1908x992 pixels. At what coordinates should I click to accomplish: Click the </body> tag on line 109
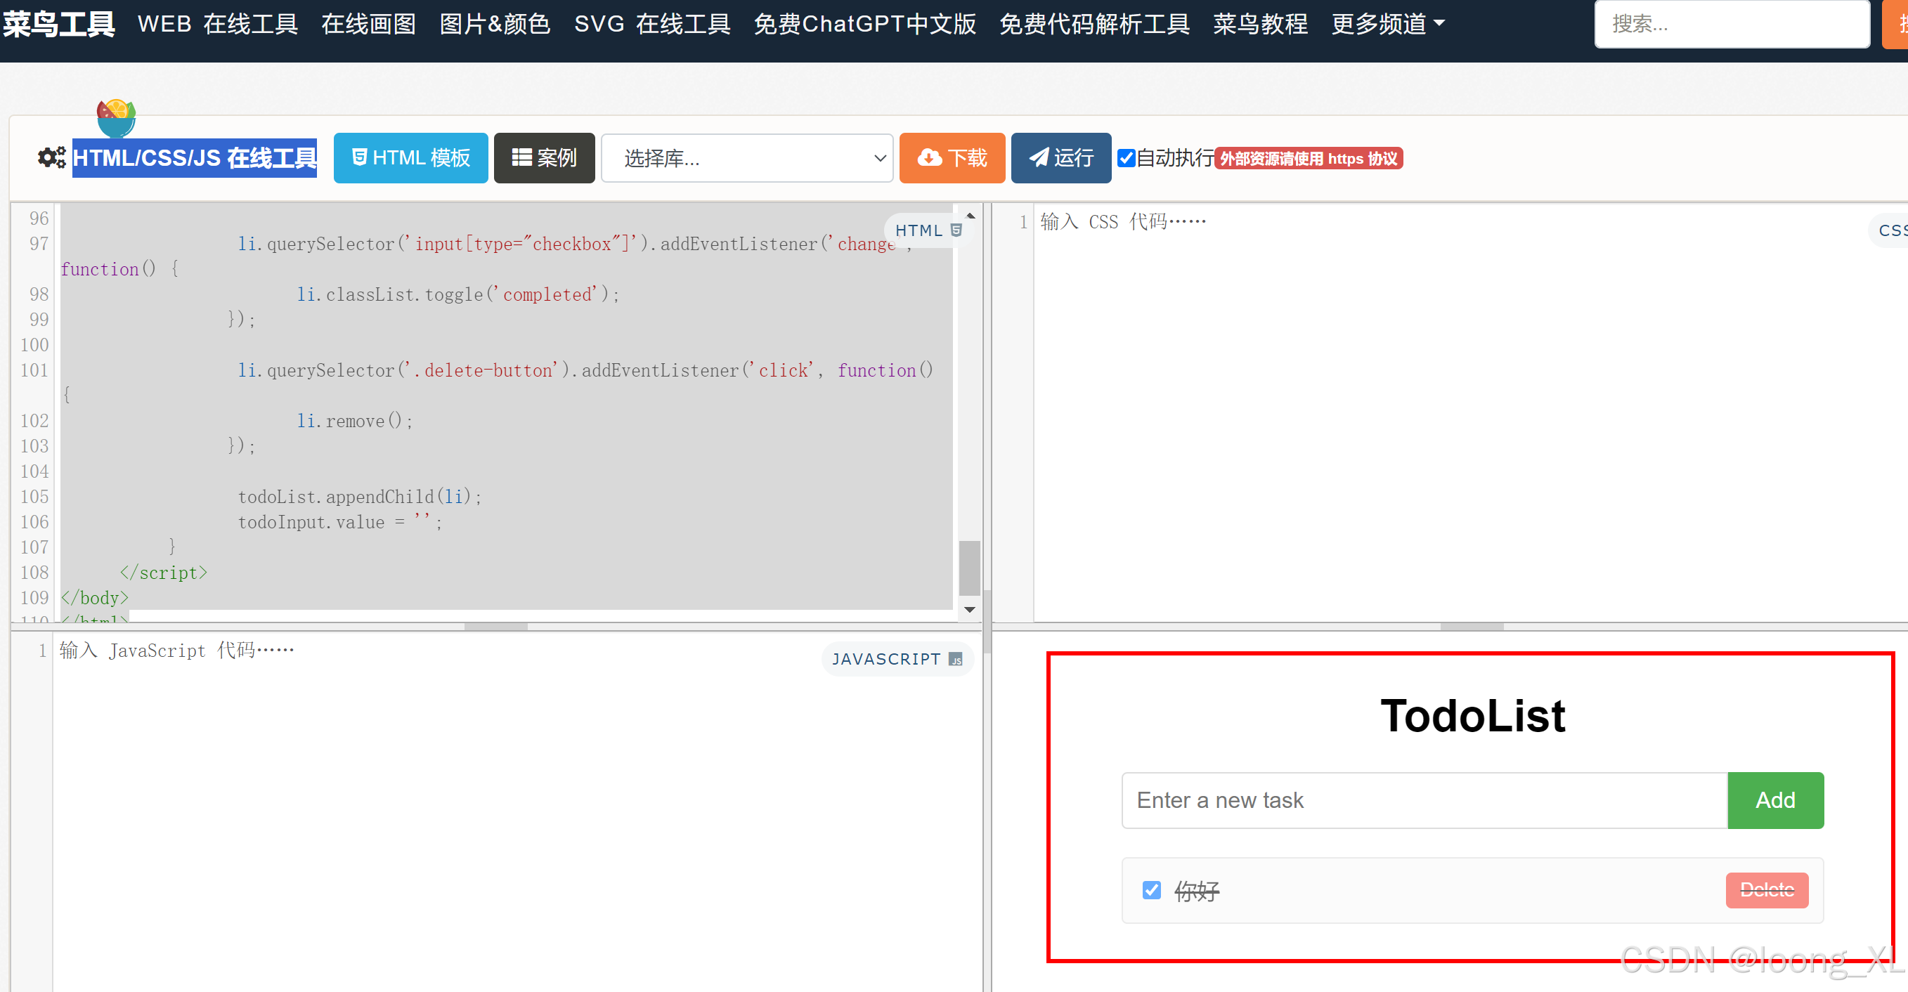[95, 597]
